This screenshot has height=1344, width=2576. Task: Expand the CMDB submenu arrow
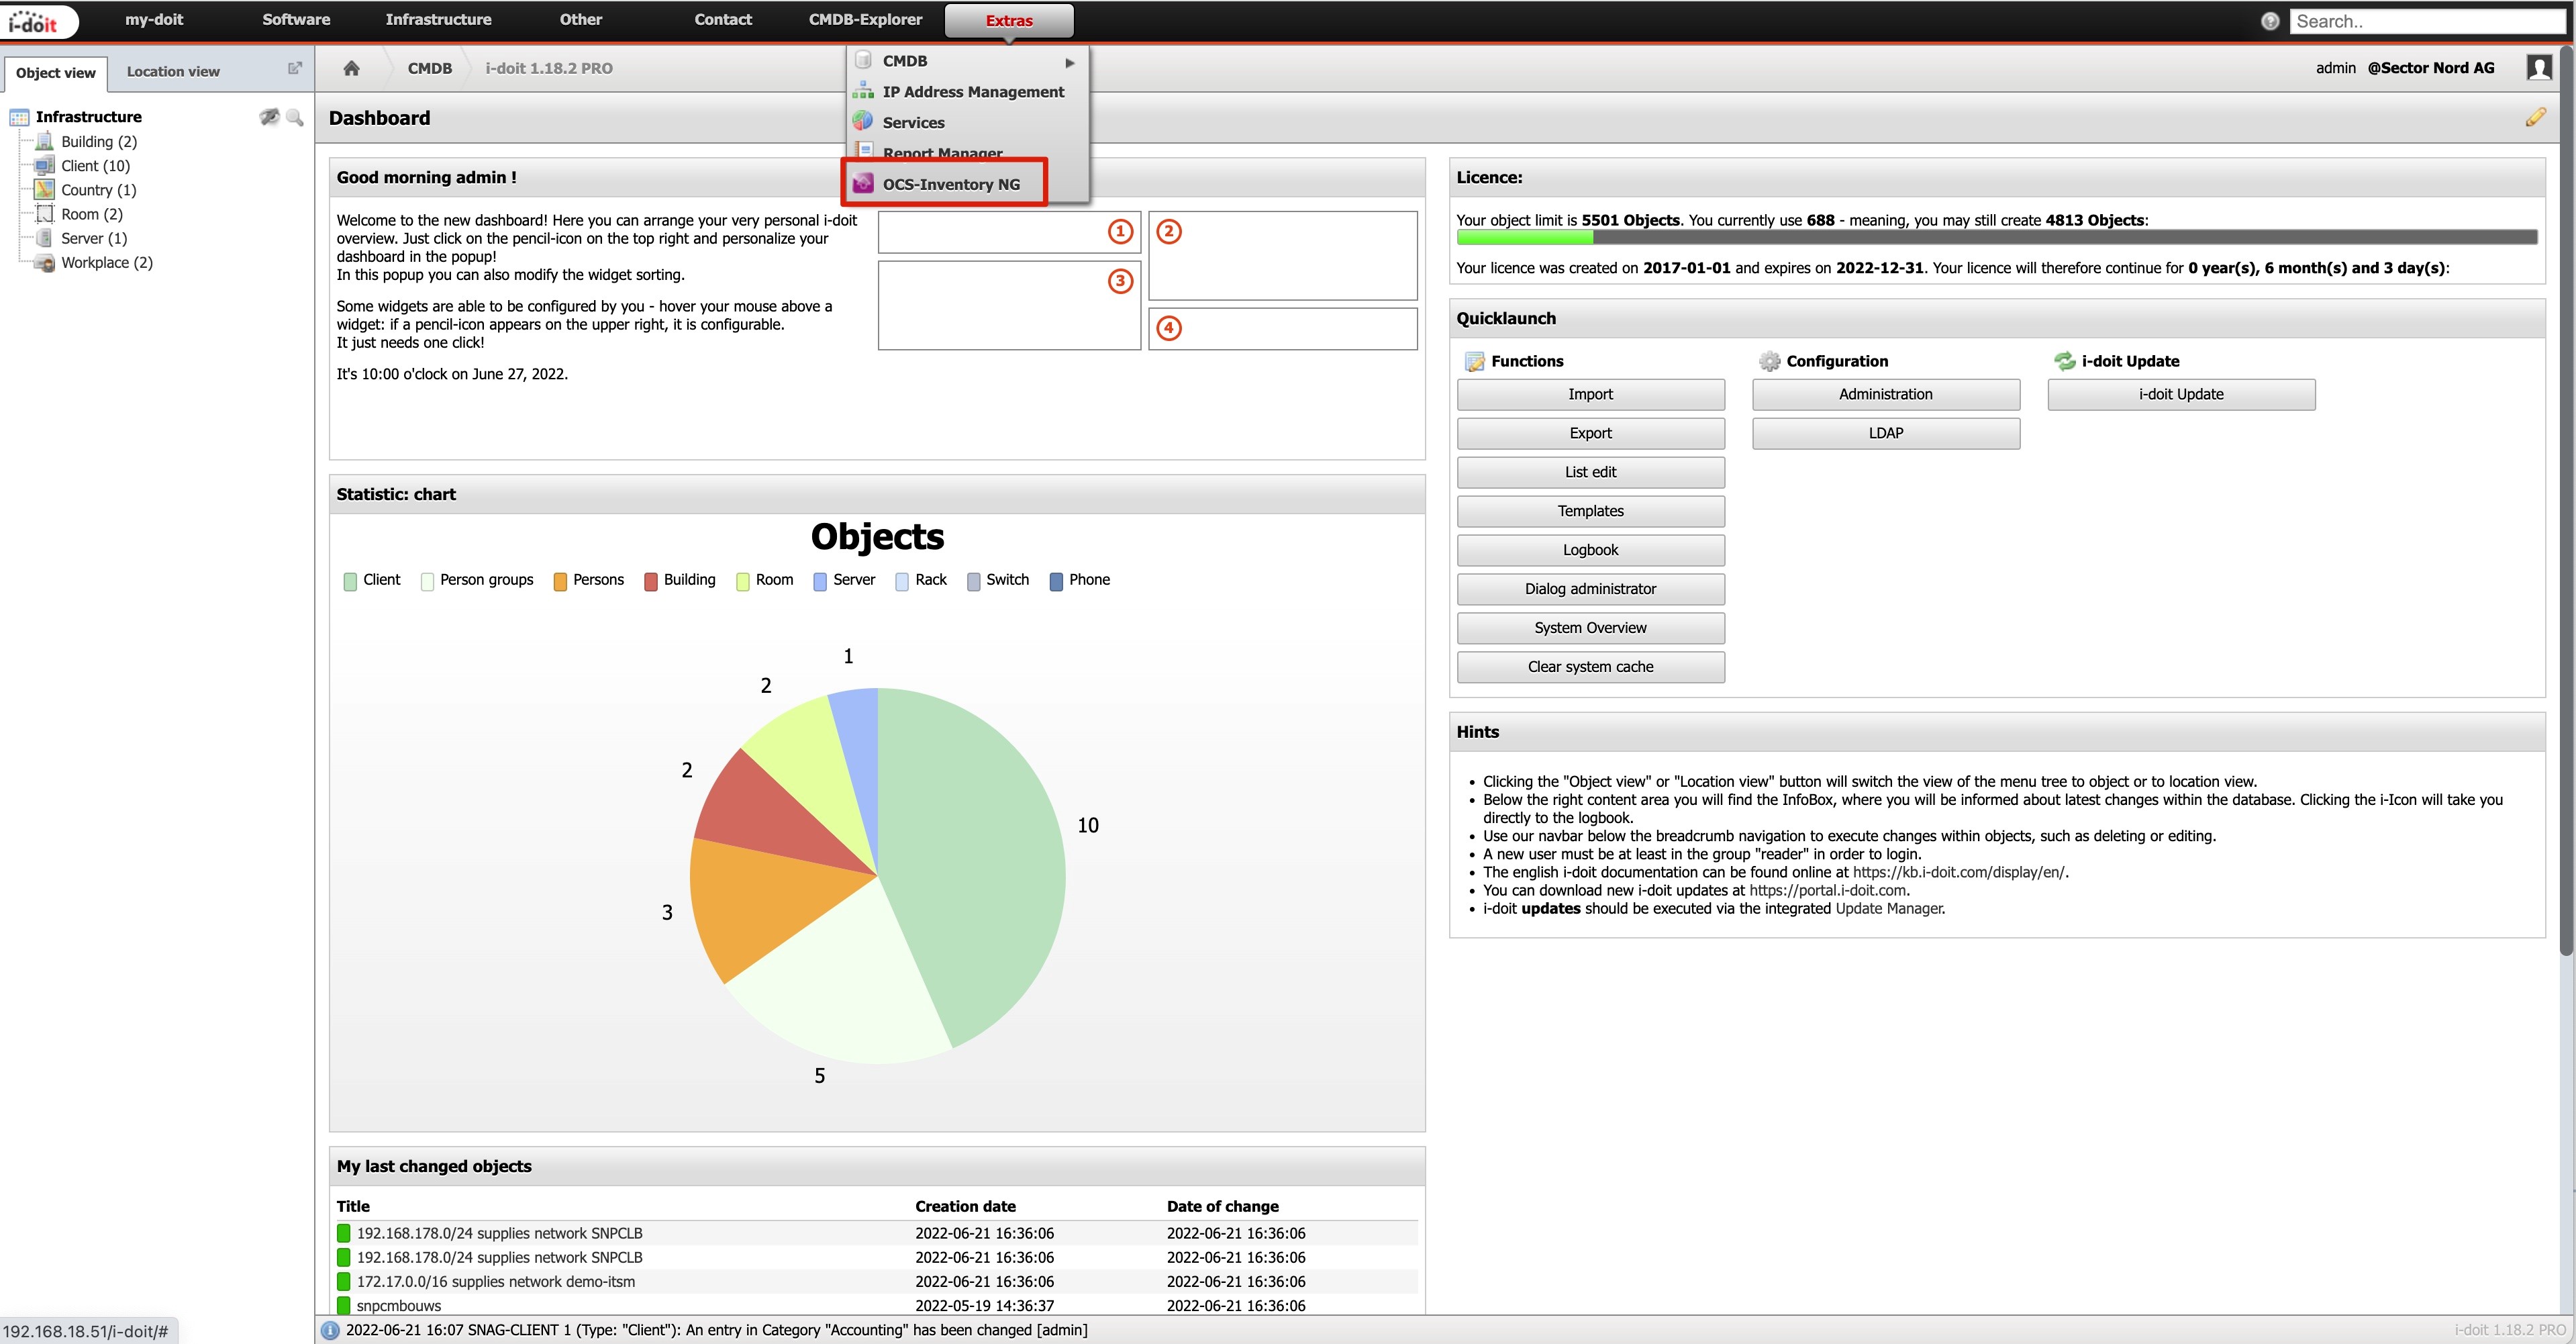pos(1070,62)
